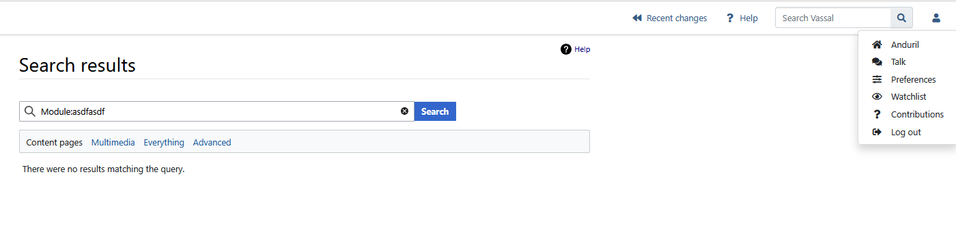Image resolution: width=956 pixels, height=250 pixels.
Task: Expand the Advanced search options
Action: pos(212,142)
